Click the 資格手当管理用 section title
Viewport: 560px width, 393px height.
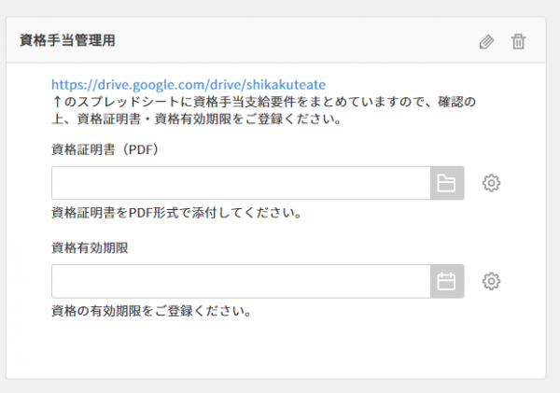point(67,40)
